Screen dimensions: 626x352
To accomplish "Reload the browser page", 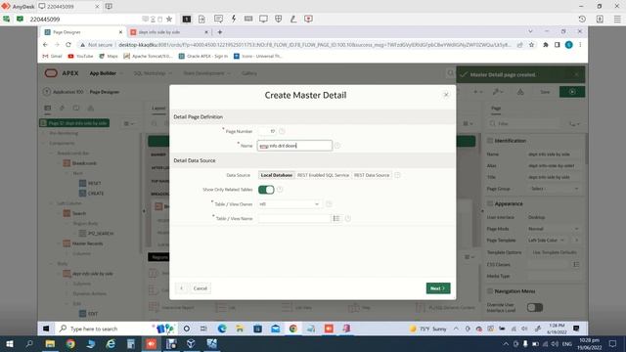I will 68,45.
